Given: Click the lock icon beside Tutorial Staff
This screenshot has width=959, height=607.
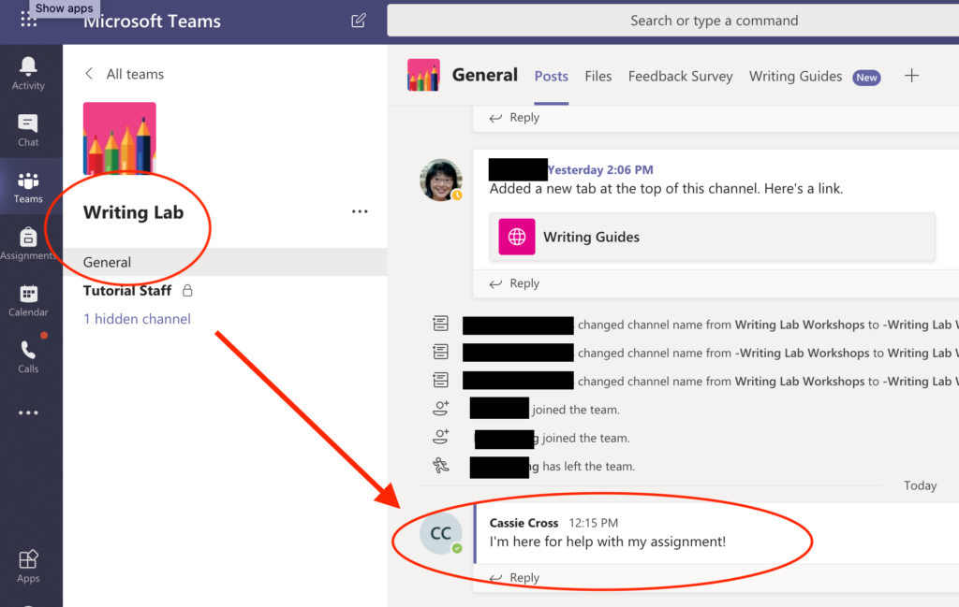Looking at the screenshot, I should point(187,291).
